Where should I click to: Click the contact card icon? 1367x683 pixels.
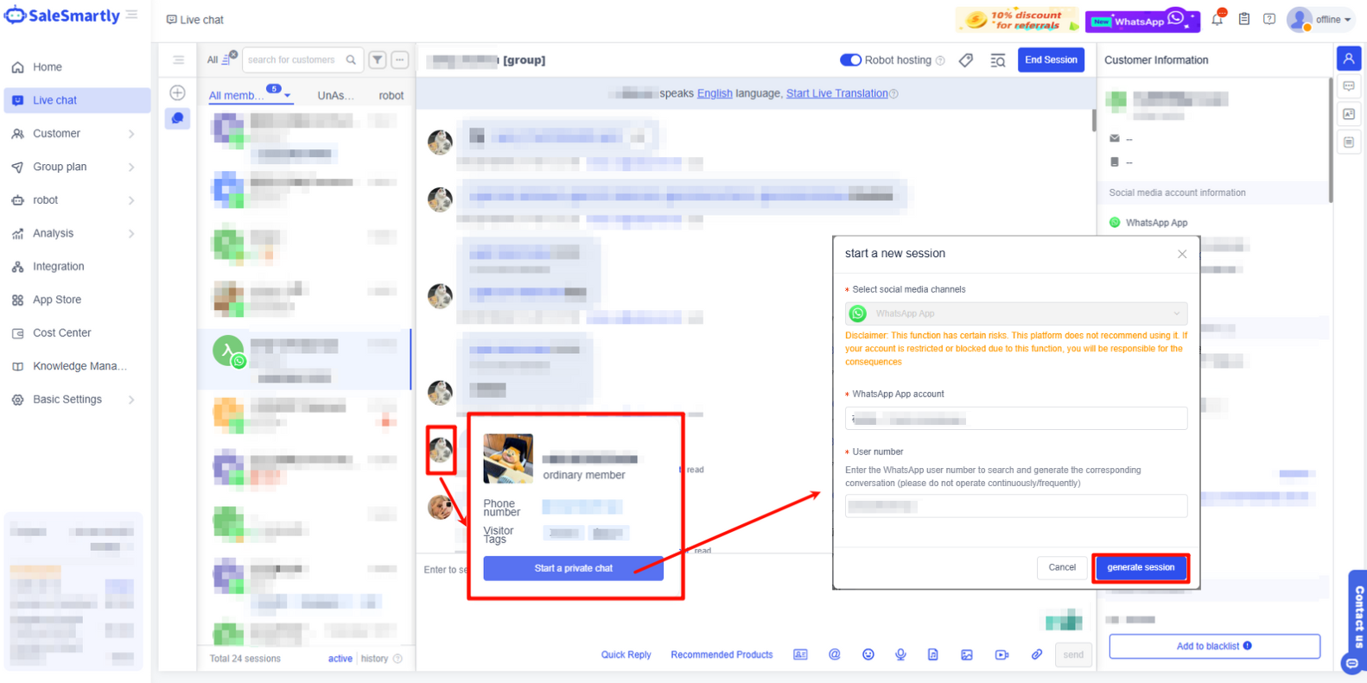click(800, 655)
